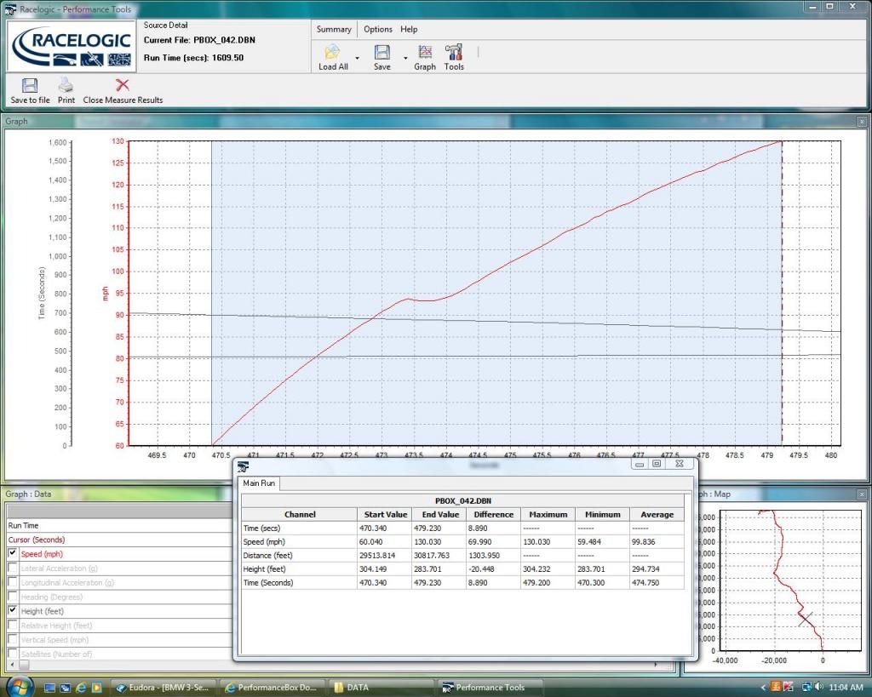The image size is (872, 697).
Task: Open the Tools icon in the toolbar
Action: (x=454, y=52)
